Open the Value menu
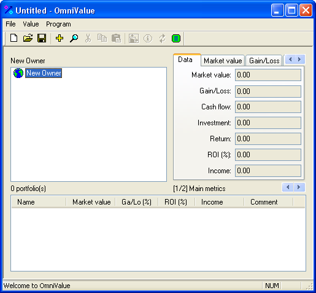Screen dimensions: 316x293 coord(31,24)
